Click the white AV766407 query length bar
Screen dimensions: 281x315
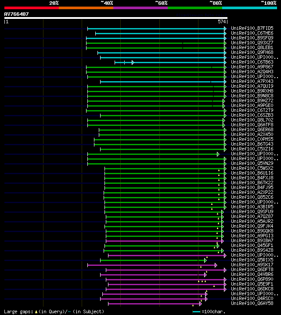tap(116, 18)
